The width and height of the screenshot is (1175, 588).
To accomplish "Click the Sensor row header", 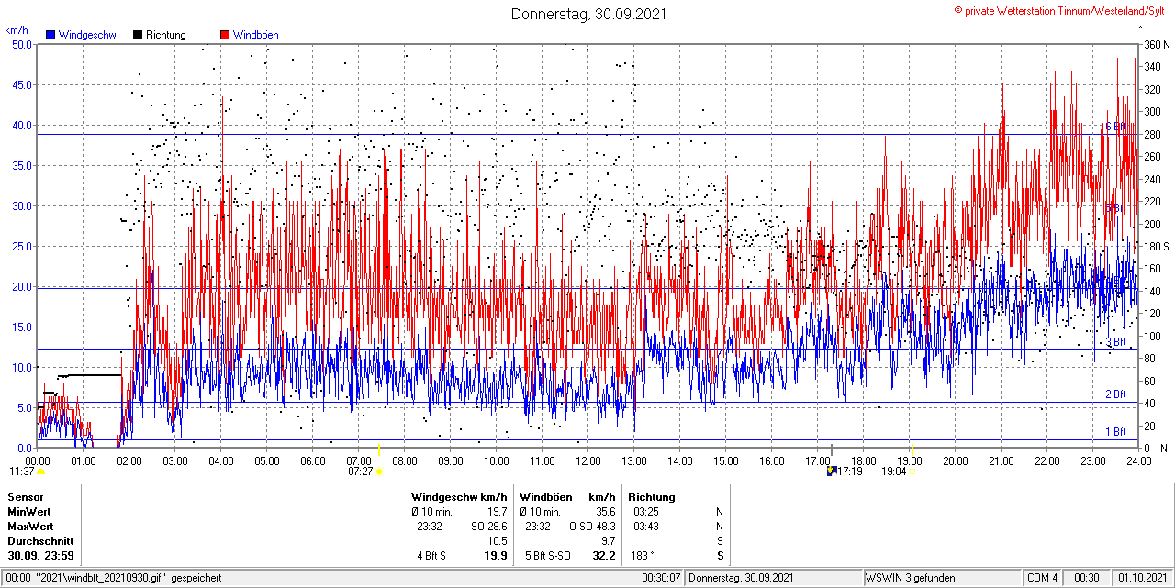I will coord(26,497).
